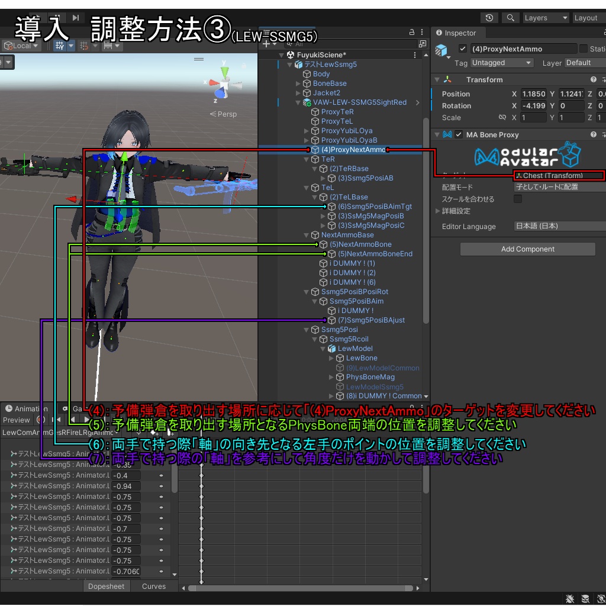
Task: Collapse the TeR object
Action: (306, 159)
